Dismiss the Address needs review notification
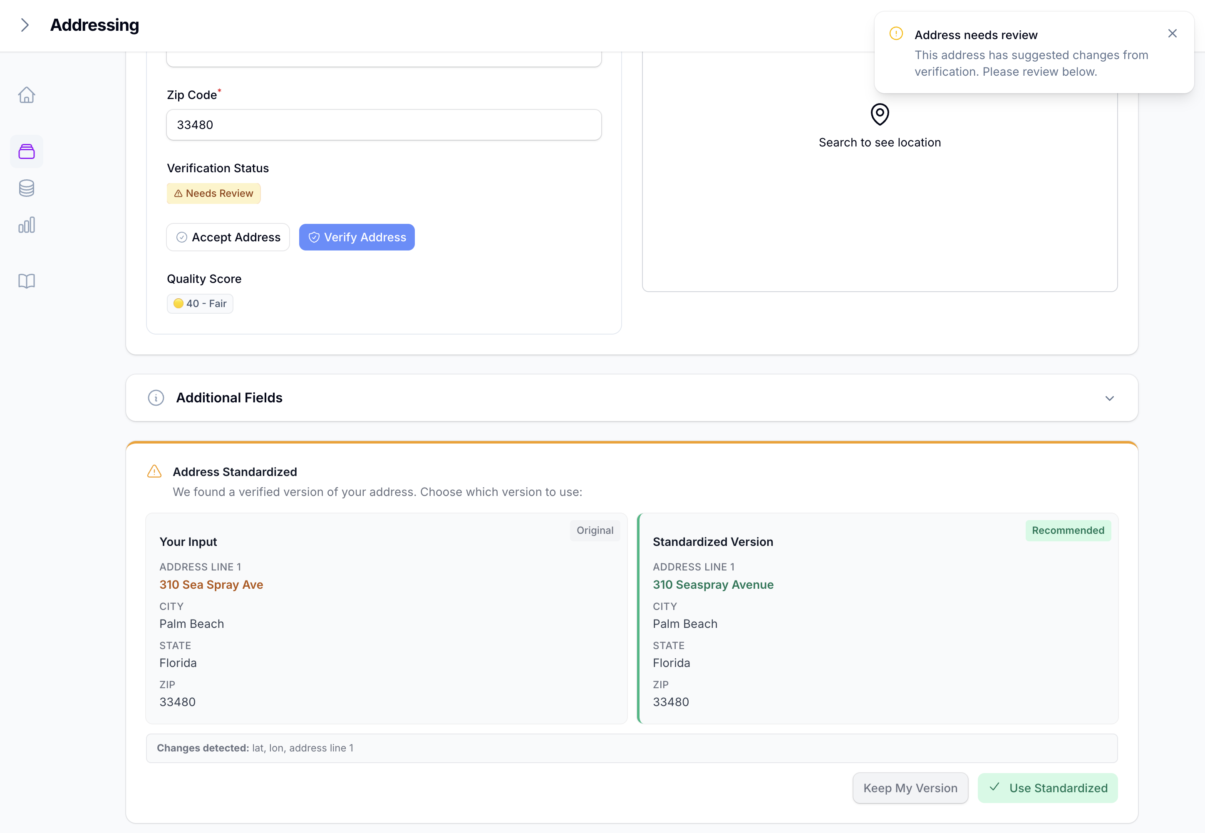Screen dimensions: 1205x833 pyautogui.click(x=1172, y=33)
